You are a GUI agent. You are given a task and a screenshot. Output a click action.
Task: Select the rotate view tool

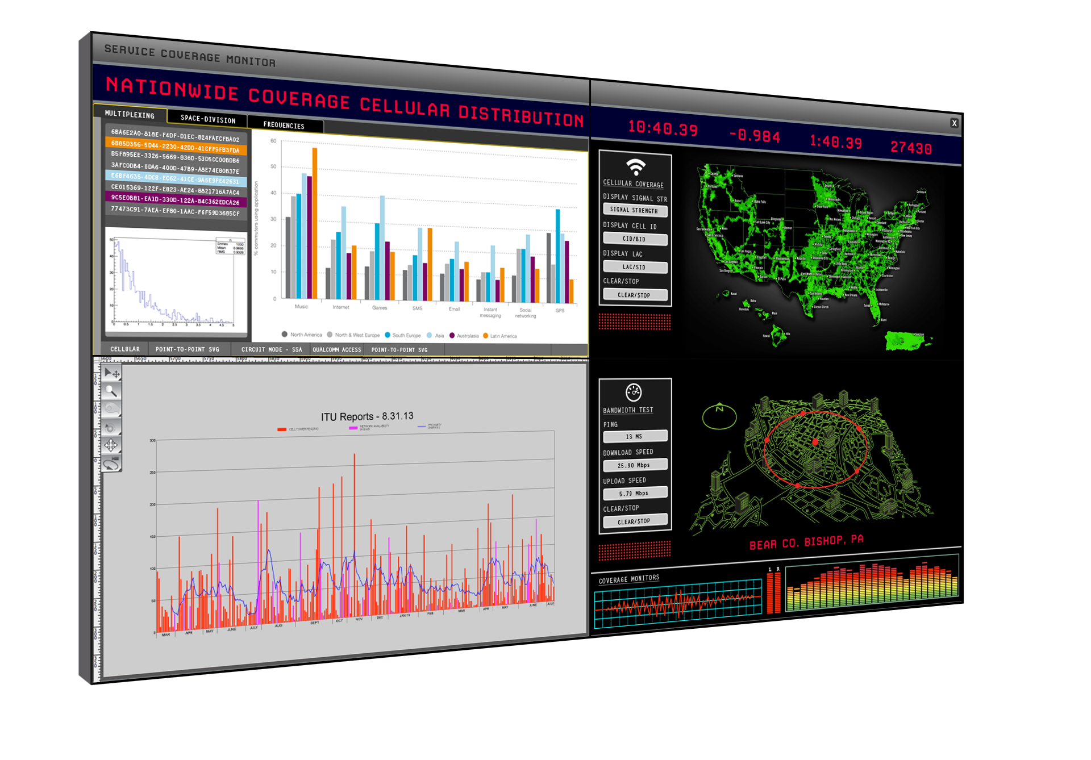111,427
